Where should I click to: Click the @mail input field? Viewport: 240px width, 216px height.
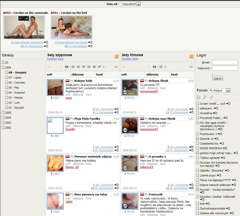(225, 63)
